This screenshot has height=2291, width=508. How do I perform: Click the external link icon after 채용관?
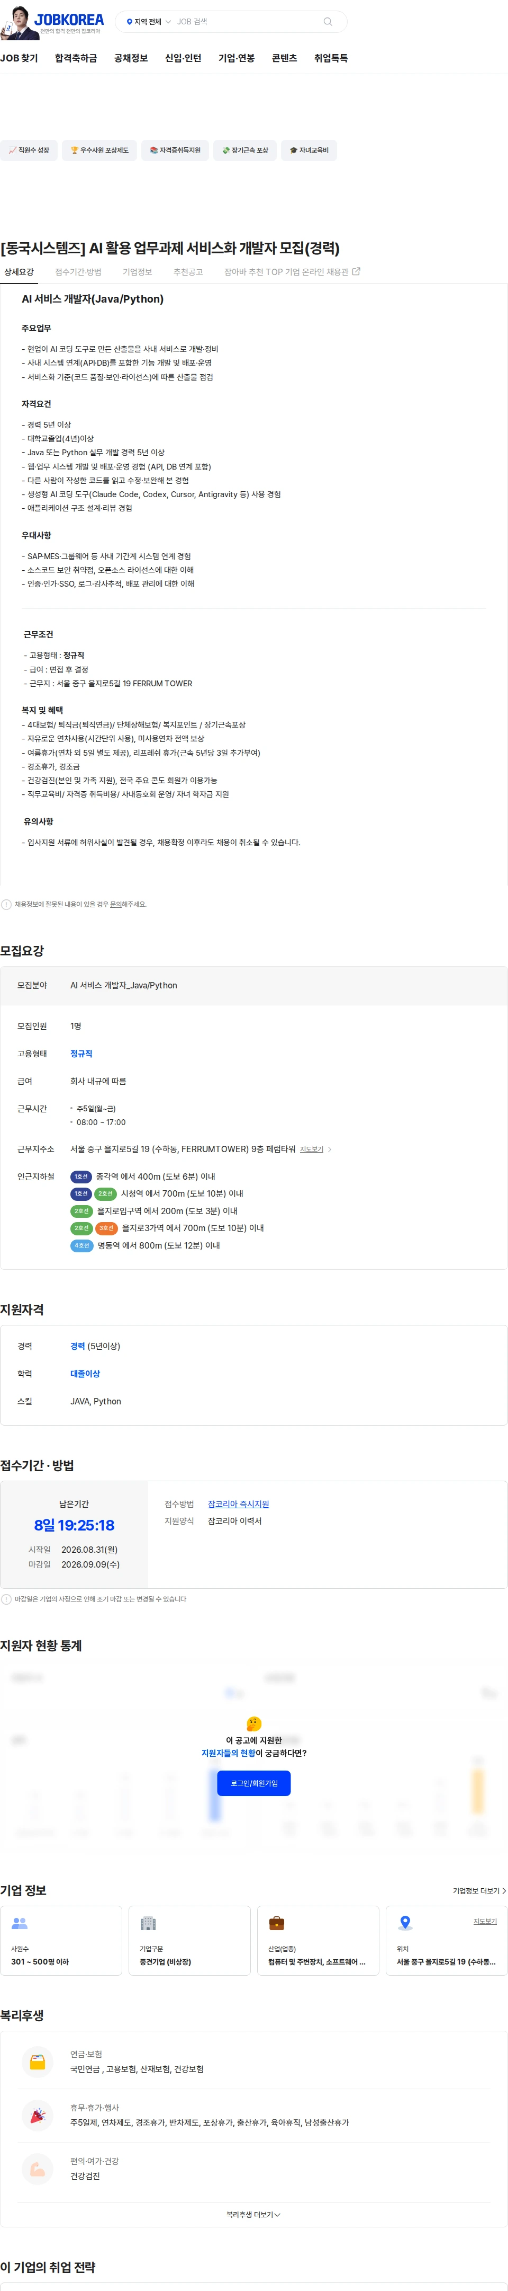[356, 272]
